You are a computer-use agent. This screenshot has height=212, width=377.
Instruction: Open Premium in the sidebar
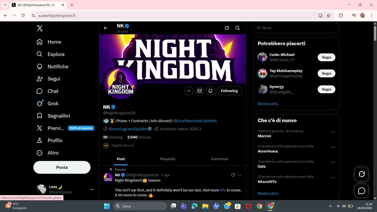[x=50, y=128]
